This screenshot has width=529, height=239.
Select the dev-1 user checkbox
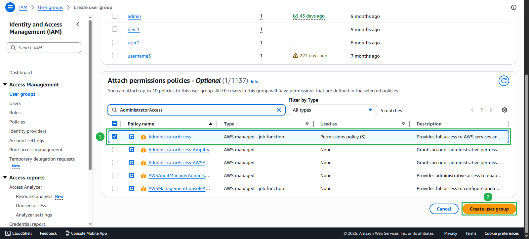pos(115,29)
